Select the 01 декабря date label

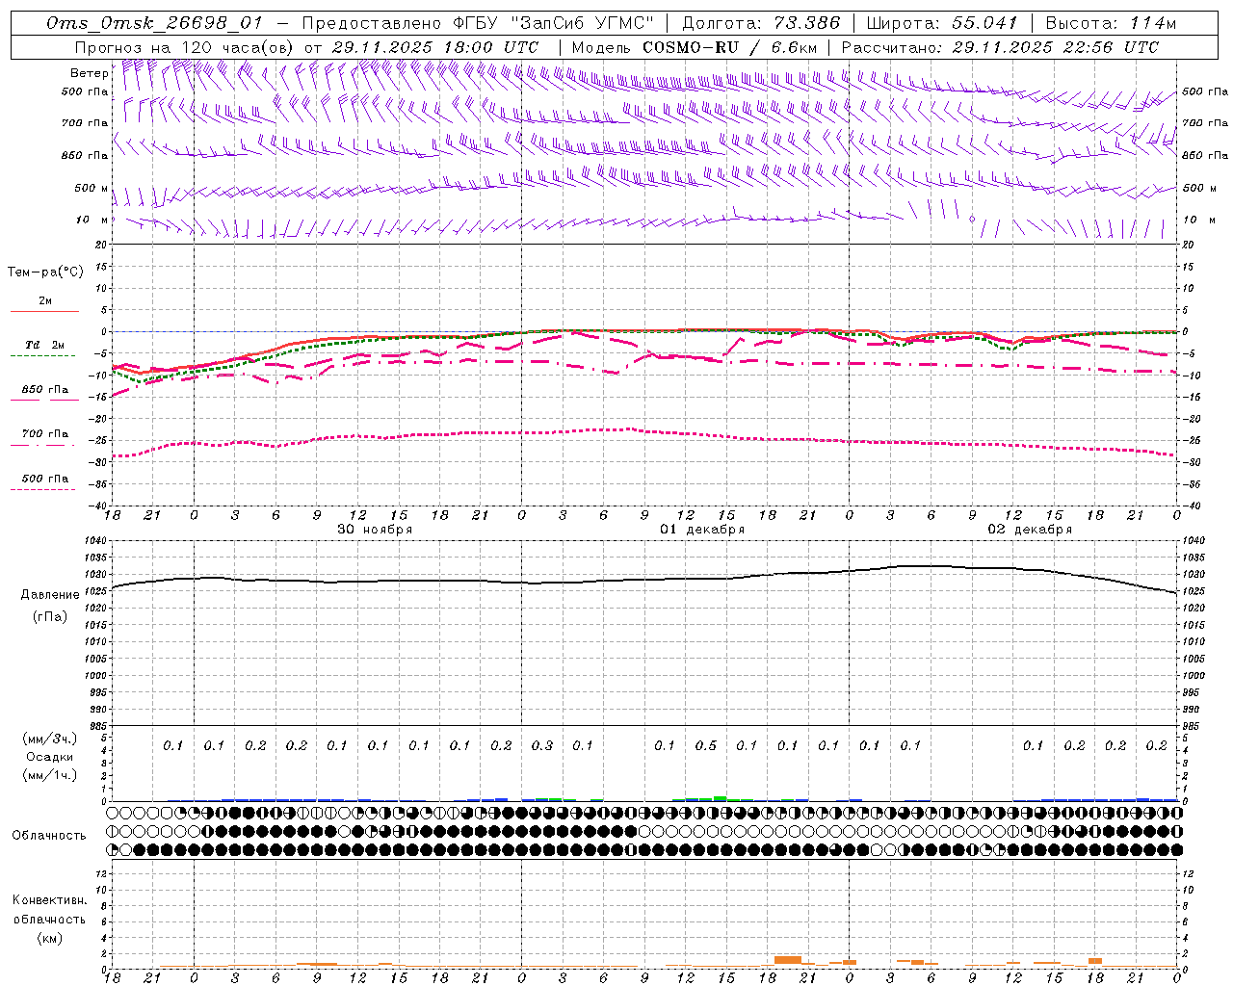click(702, 530)
